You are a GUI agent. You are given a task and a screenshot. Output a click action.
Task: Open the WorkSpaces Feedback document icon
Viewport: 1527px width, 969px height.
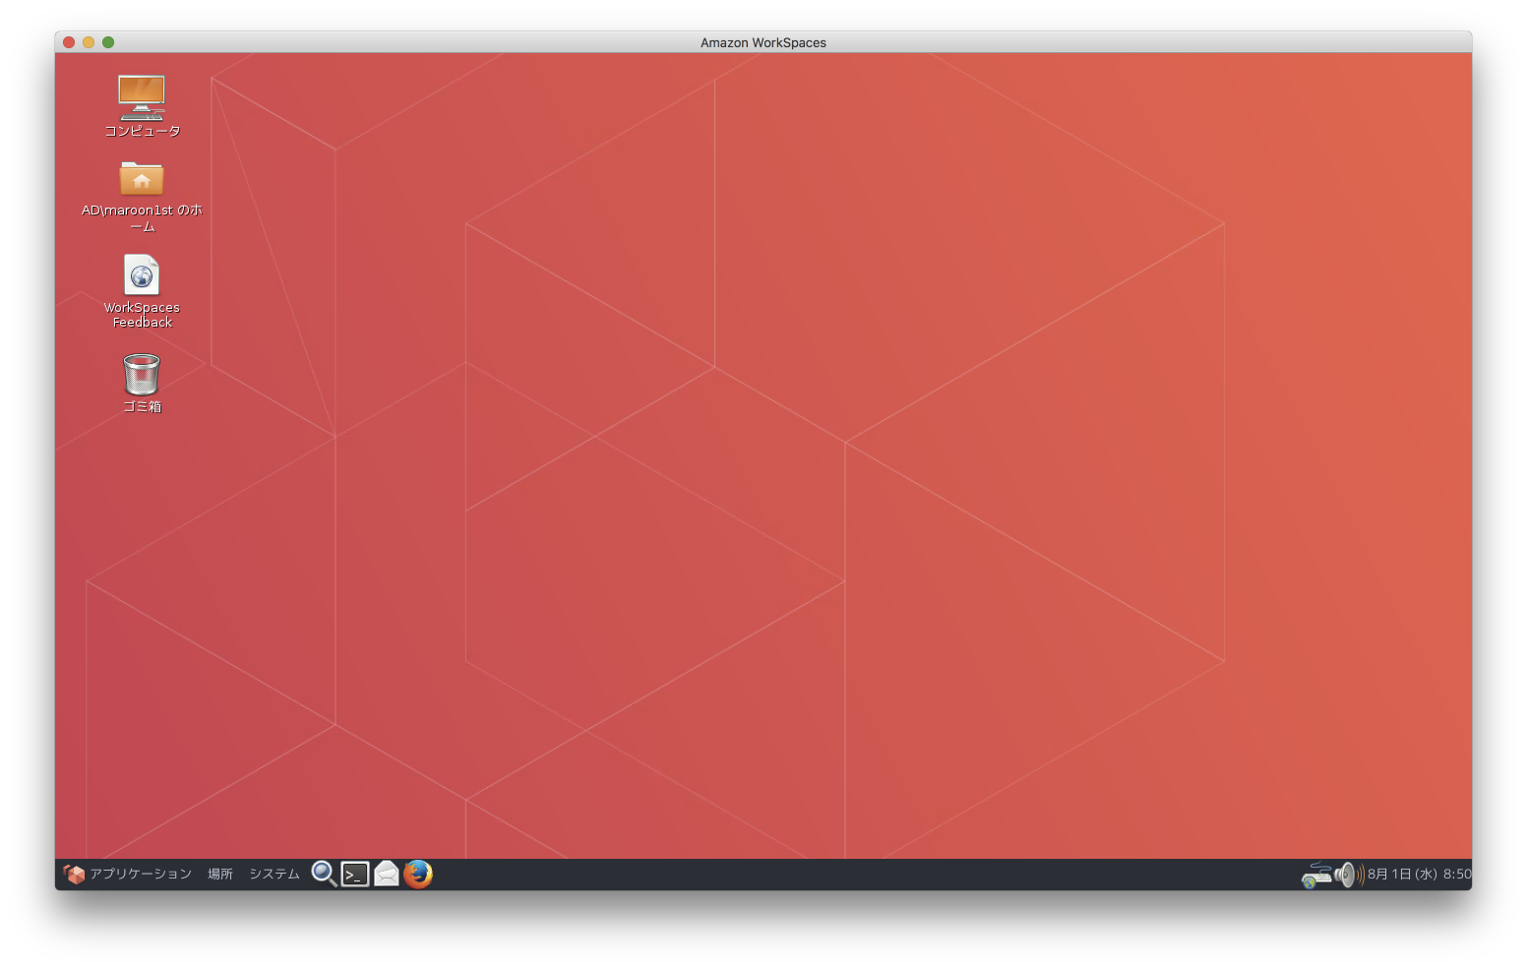click(x=142, y=275)
